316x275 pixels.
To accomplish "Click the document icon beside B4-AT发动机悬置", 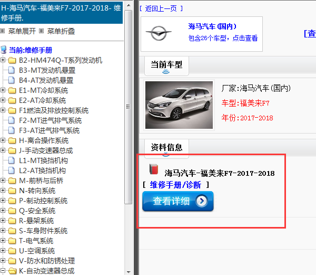I will pyautogui.click(x=12, y=80).
